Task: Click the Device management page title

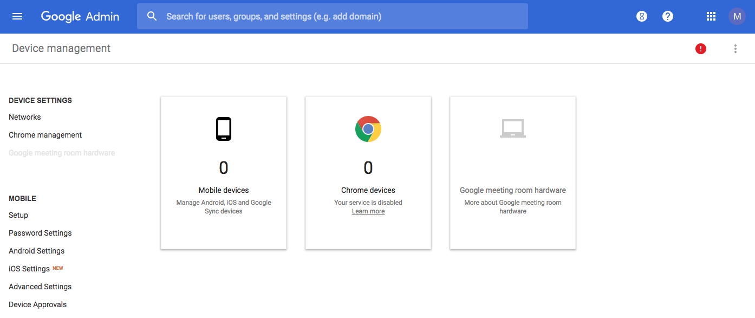Action: pos(61,48)
